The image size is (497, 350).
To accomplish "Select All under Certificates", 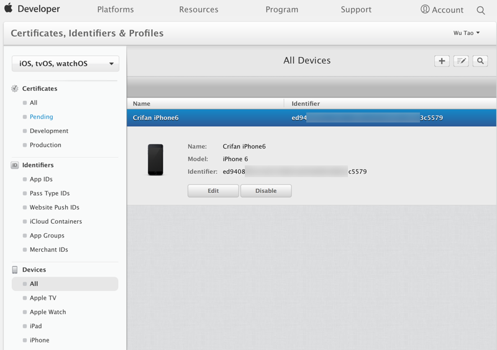I will click(x=34, y=103).
